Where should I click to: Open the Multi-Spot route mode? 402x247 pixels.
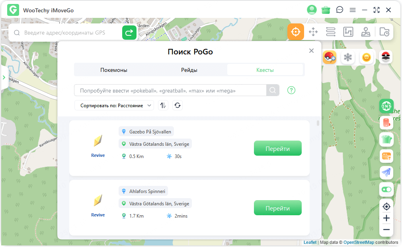pyautogui.click(x=330, y=32)
